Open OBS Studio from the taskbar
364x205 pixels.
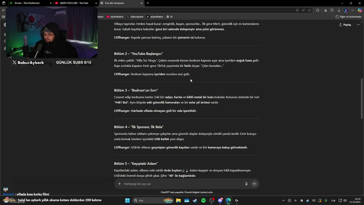212,200
